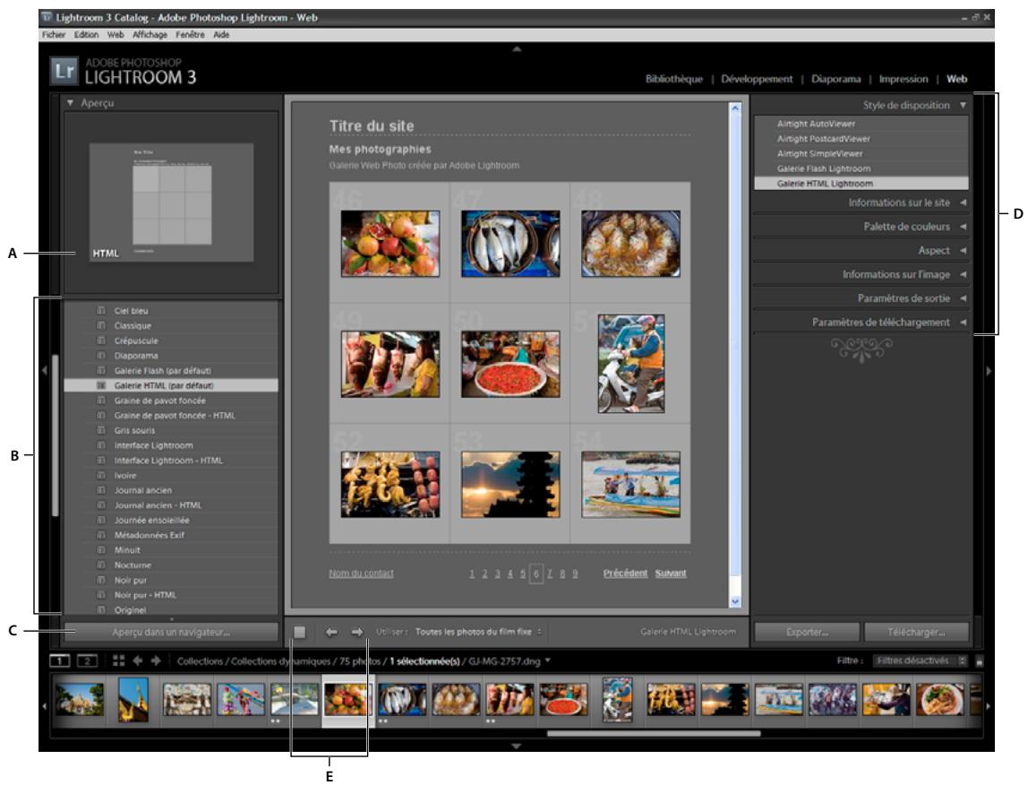Open grid view icon in filmstrip bar
This screenshot has width=1028, height=785.
119,661
